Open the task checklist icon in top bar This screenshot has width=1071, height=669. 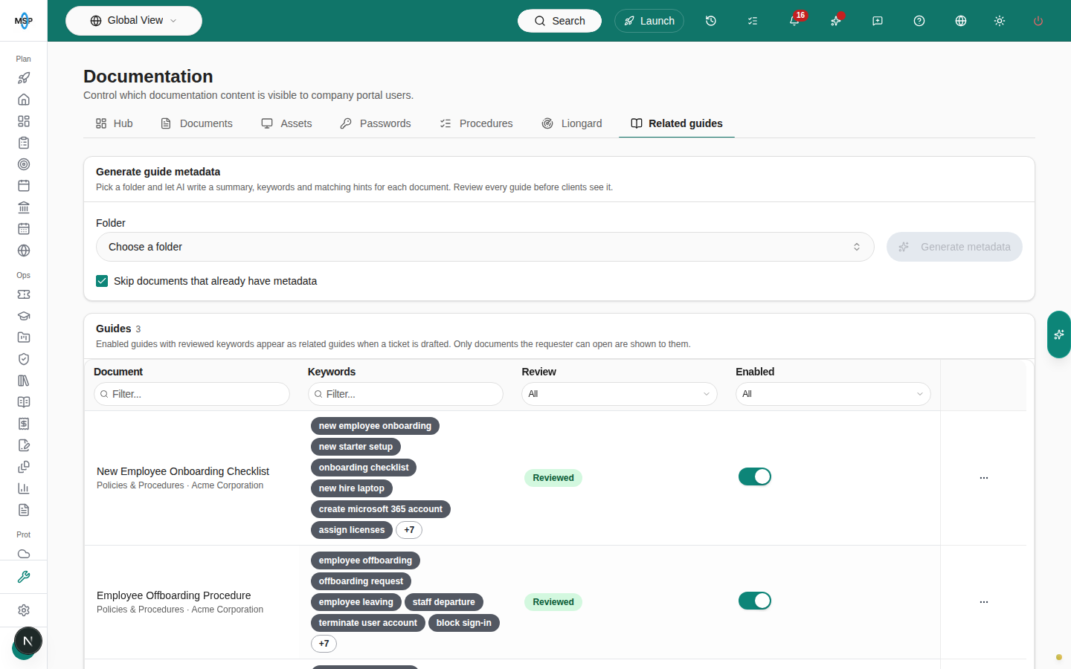click(753, 21)
